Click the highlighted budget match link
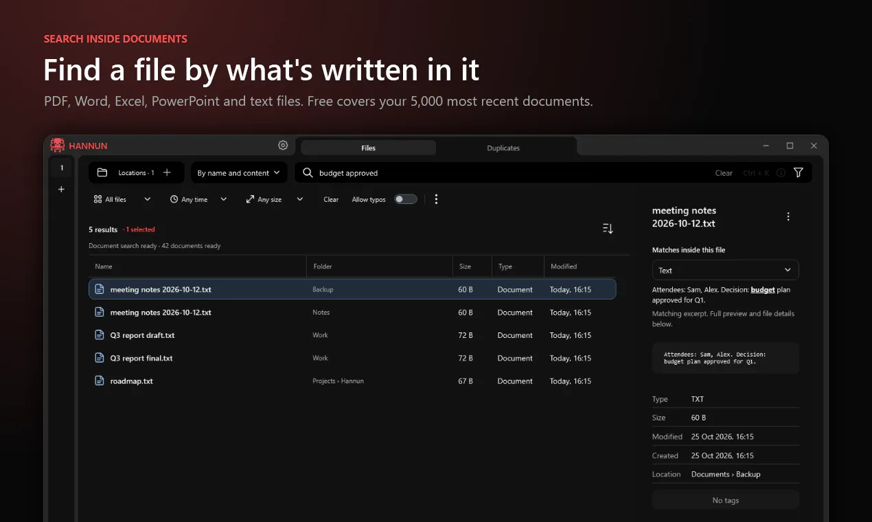872x522 pixels. pyautogui.click(x=763, y=290)
